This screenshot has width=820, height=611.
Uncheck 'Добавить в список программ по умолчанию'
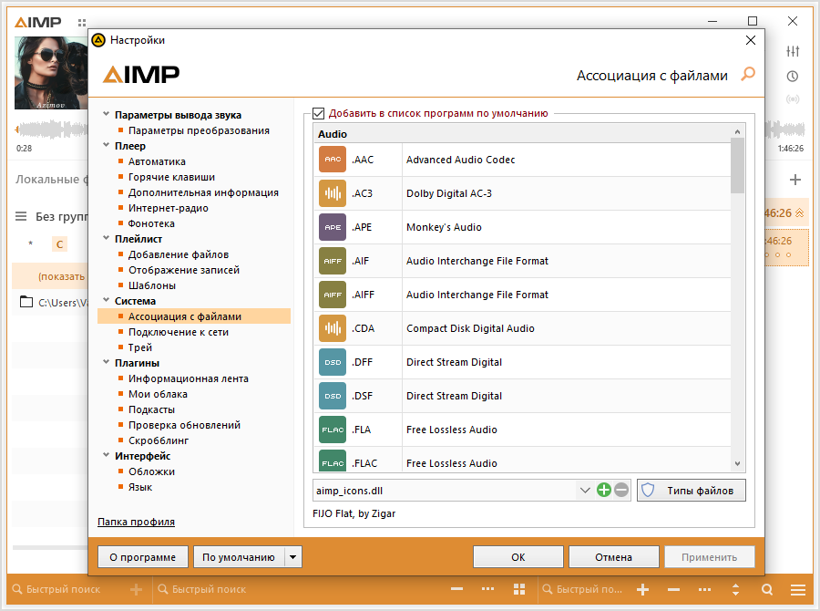(318, 113)
